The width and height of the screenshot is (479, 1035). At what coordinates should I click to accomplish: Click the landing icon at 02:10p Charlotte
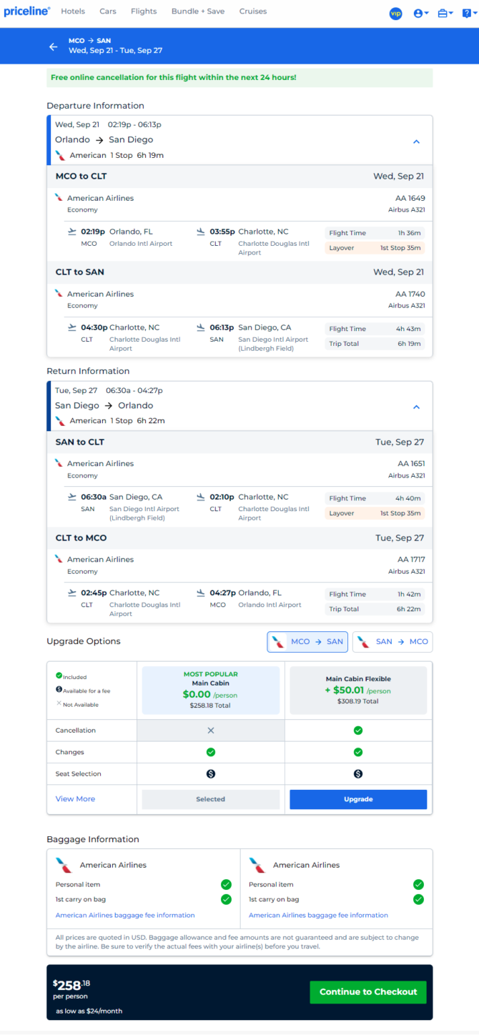click(x=201, y=497)
